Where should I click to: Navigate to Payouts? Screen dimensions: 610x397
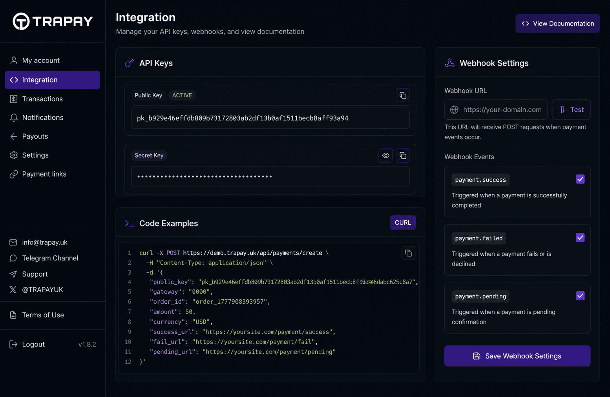coord(53,137)
